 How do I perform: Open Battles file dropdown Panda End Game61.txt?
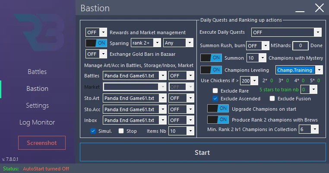135,76
